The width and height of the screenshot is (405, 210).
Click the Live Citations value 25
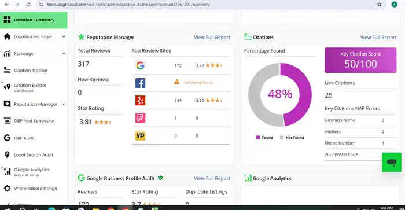[329, 95]
